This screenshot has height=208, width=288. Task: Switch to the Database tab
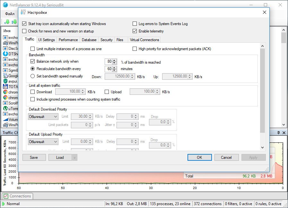pyautogui.click(x=89, y=40)
